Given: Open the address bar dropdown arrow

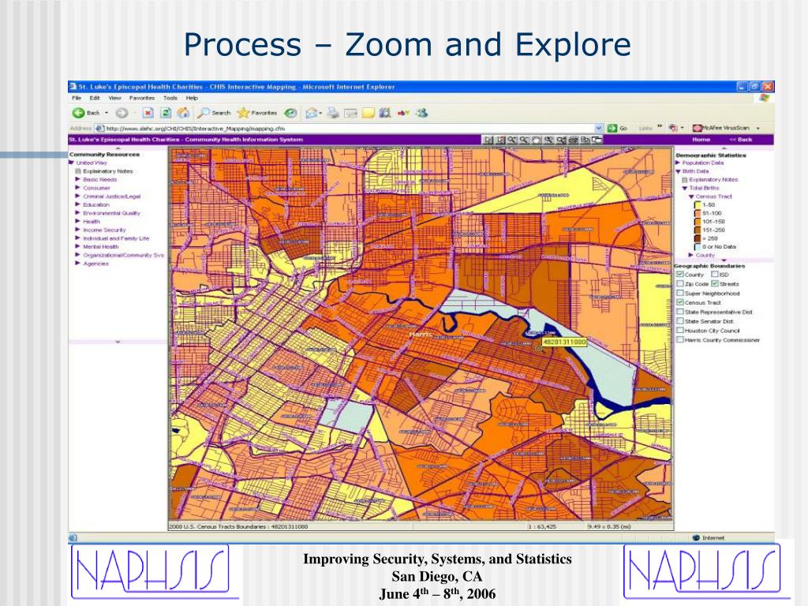Looking at the screenshot, I should pyautogui.click(x=598, y=128).
